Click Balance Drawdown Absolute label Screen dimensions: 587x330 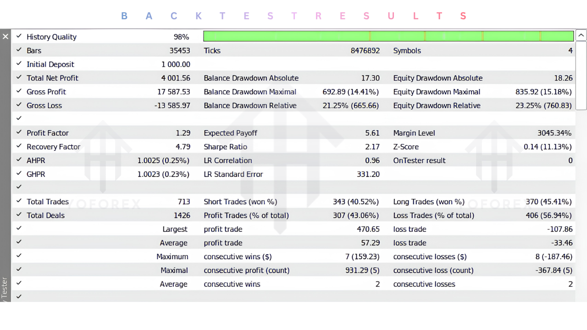click(x=251, y=78)
